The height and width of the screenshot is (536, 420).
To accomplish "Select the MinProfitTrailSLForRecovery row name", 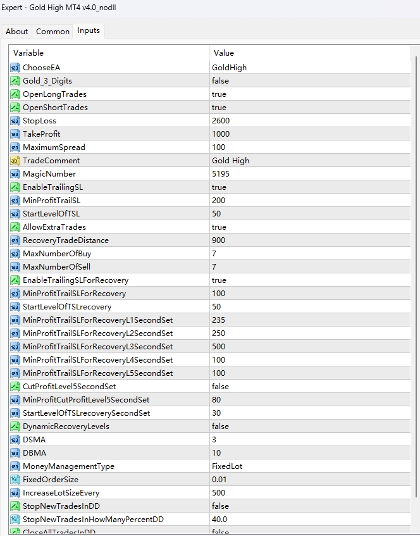I will coord(74,294).
